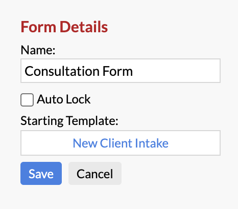Viewport: 238px width, 209px height.
Task: Click the blue Save button
Action: point(41,173)
